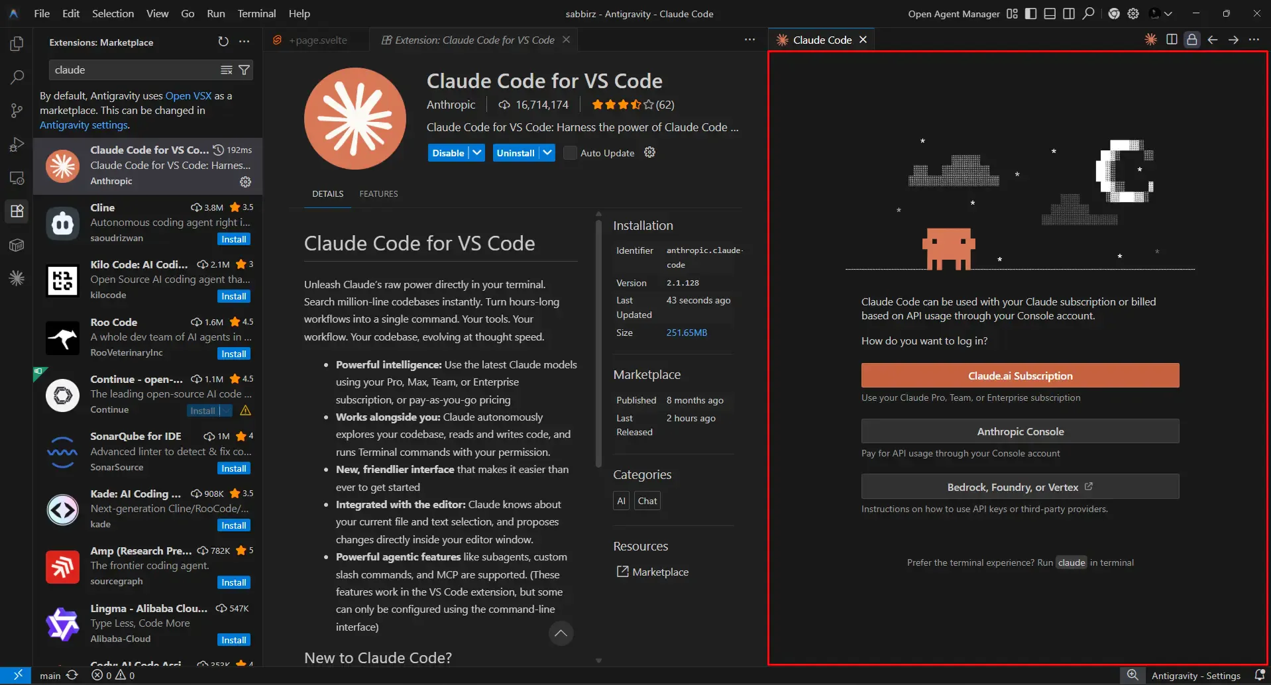Expand the Disable button dropdown
Screen dimensions: 1271x685
tap(477, 152)
